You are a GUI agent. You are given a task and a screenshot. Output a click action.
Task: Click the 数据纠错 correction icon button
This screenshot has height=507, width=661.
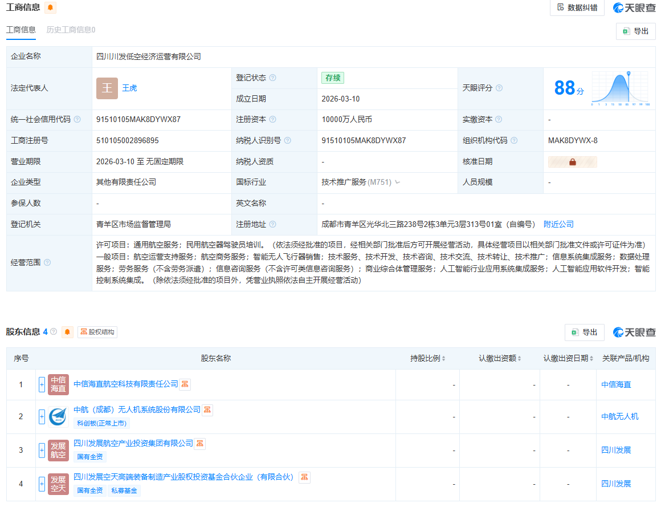click(577, 8)
